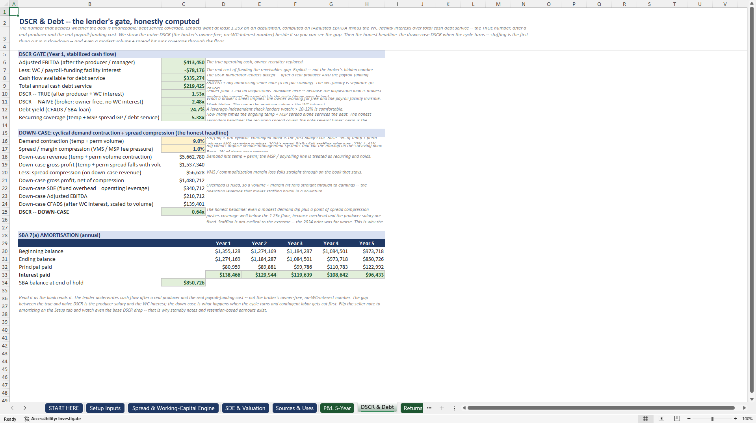Select recurring coverage value 5.38x
The height and width of the screenshot is (423, 756).
(184, 117)
